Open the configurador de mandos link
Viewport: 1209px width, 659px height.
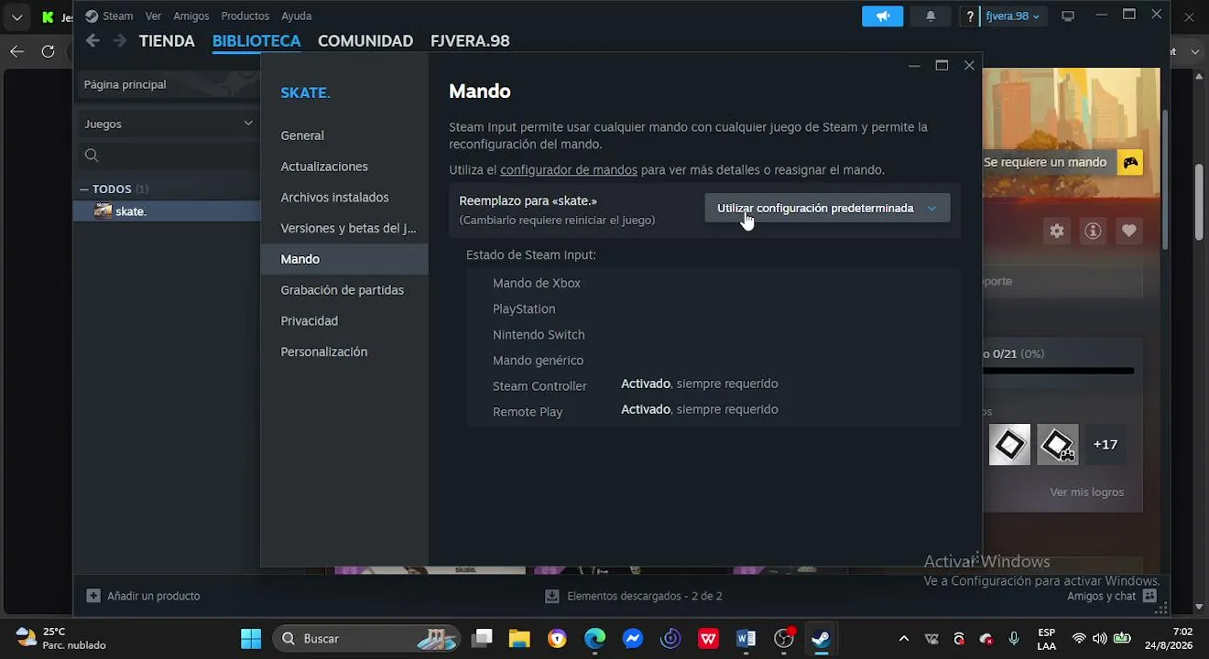pyautogui.click(x=569, y=170)
